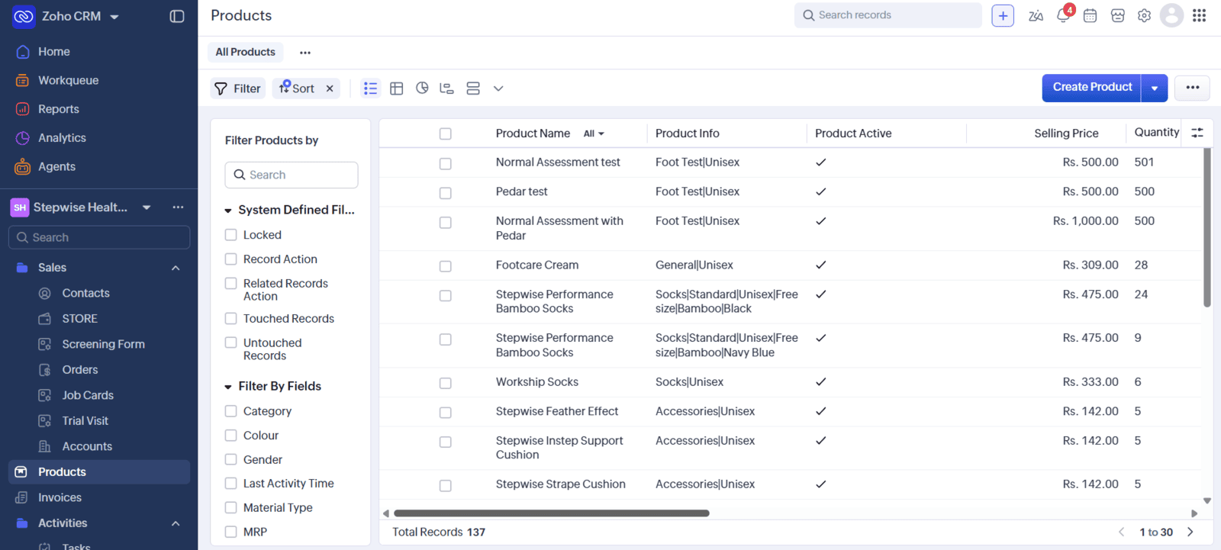Open the Product Name All dropdown
The width and height of the screenshot is (1221, 550).
click(x=594, y=133)
